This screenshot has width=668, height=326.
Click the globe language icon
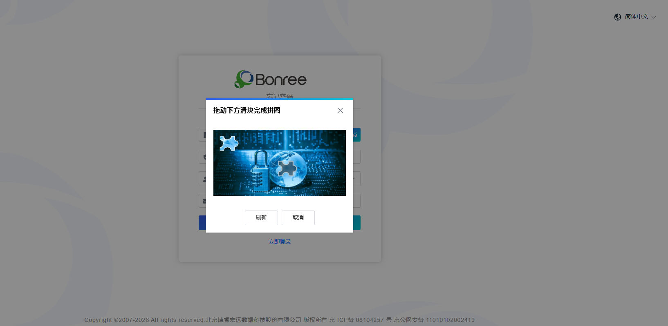618,17
